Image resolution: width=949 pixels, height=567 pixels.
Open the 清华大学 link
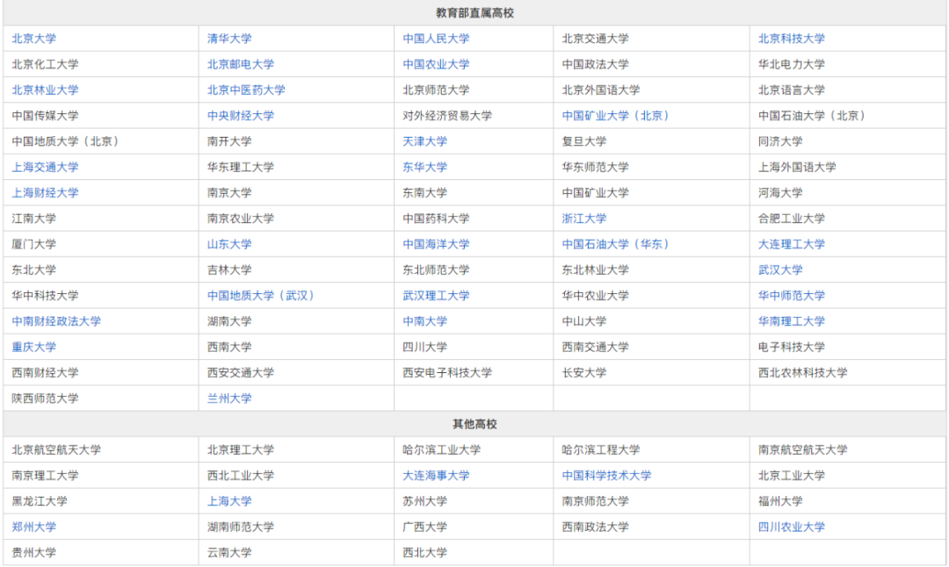coord(229,39)
